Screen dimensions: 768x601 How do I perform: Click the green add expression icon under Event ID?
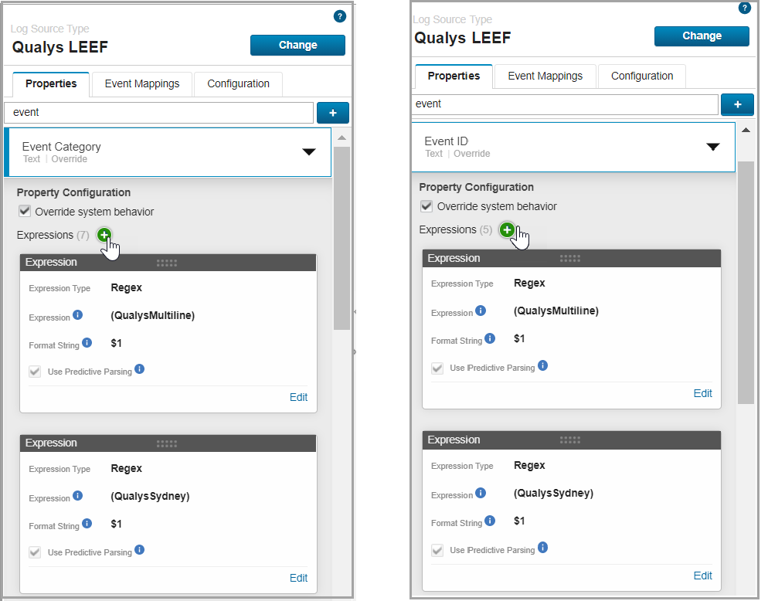click(507, 229)
